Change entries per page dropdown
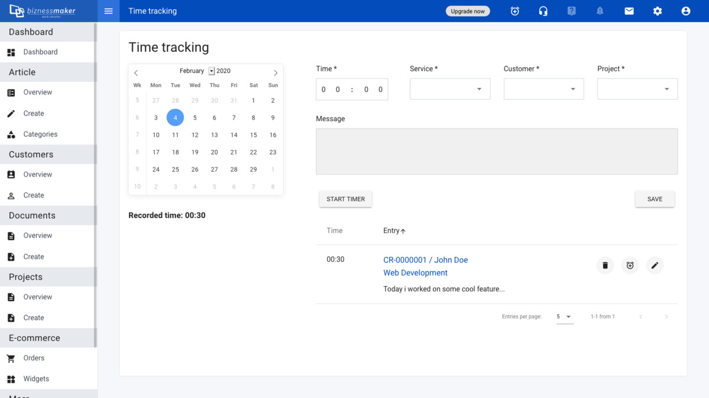 pos(565,317)
